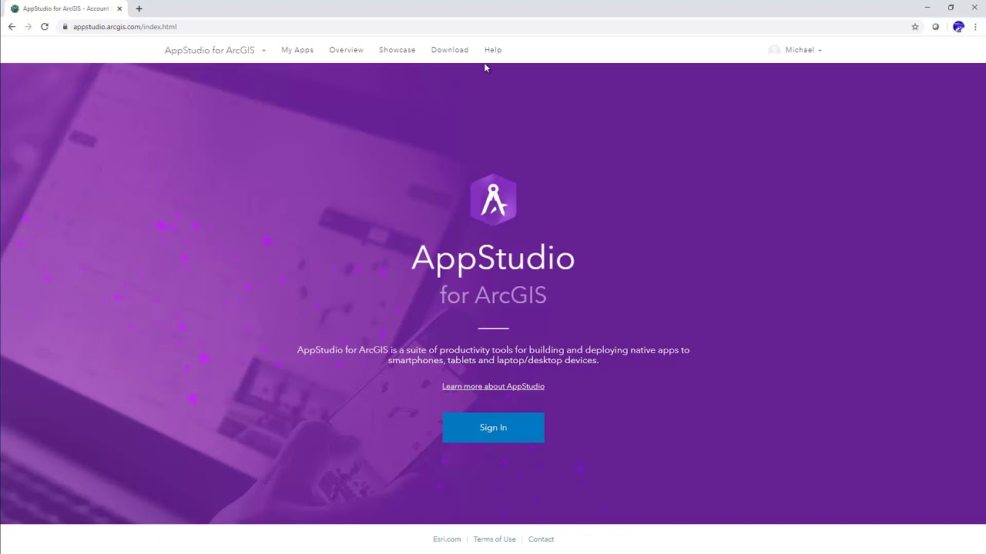Click the padlock site info icon
The image size is (986, 554).
pos(65,26)
